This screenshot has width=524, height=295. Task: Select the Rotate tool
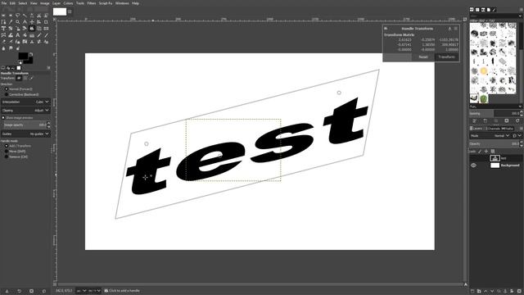11,29
